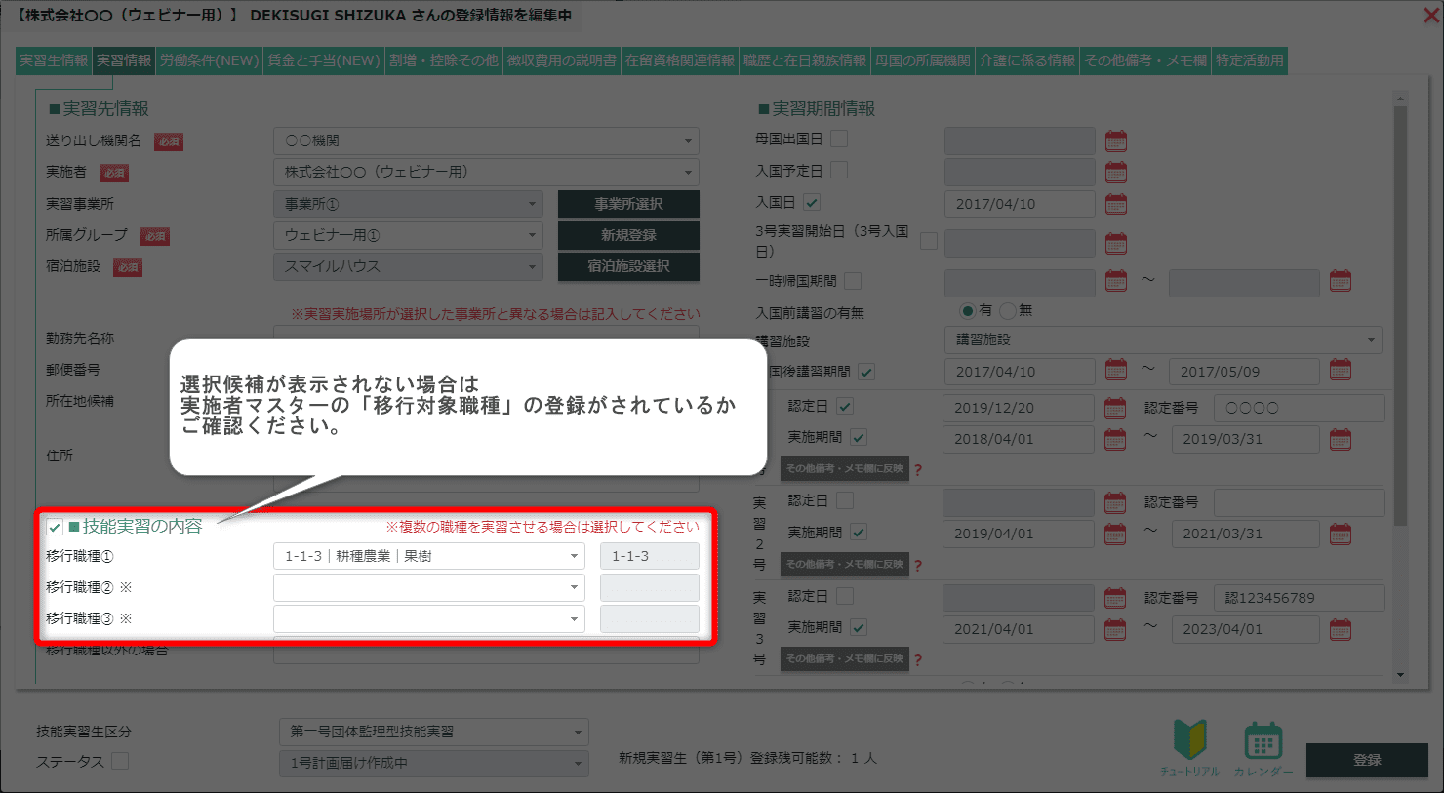Open 技能実習生区分 dropdown
The width and height of the screenshot is (1444, 793).
(434, 732)
